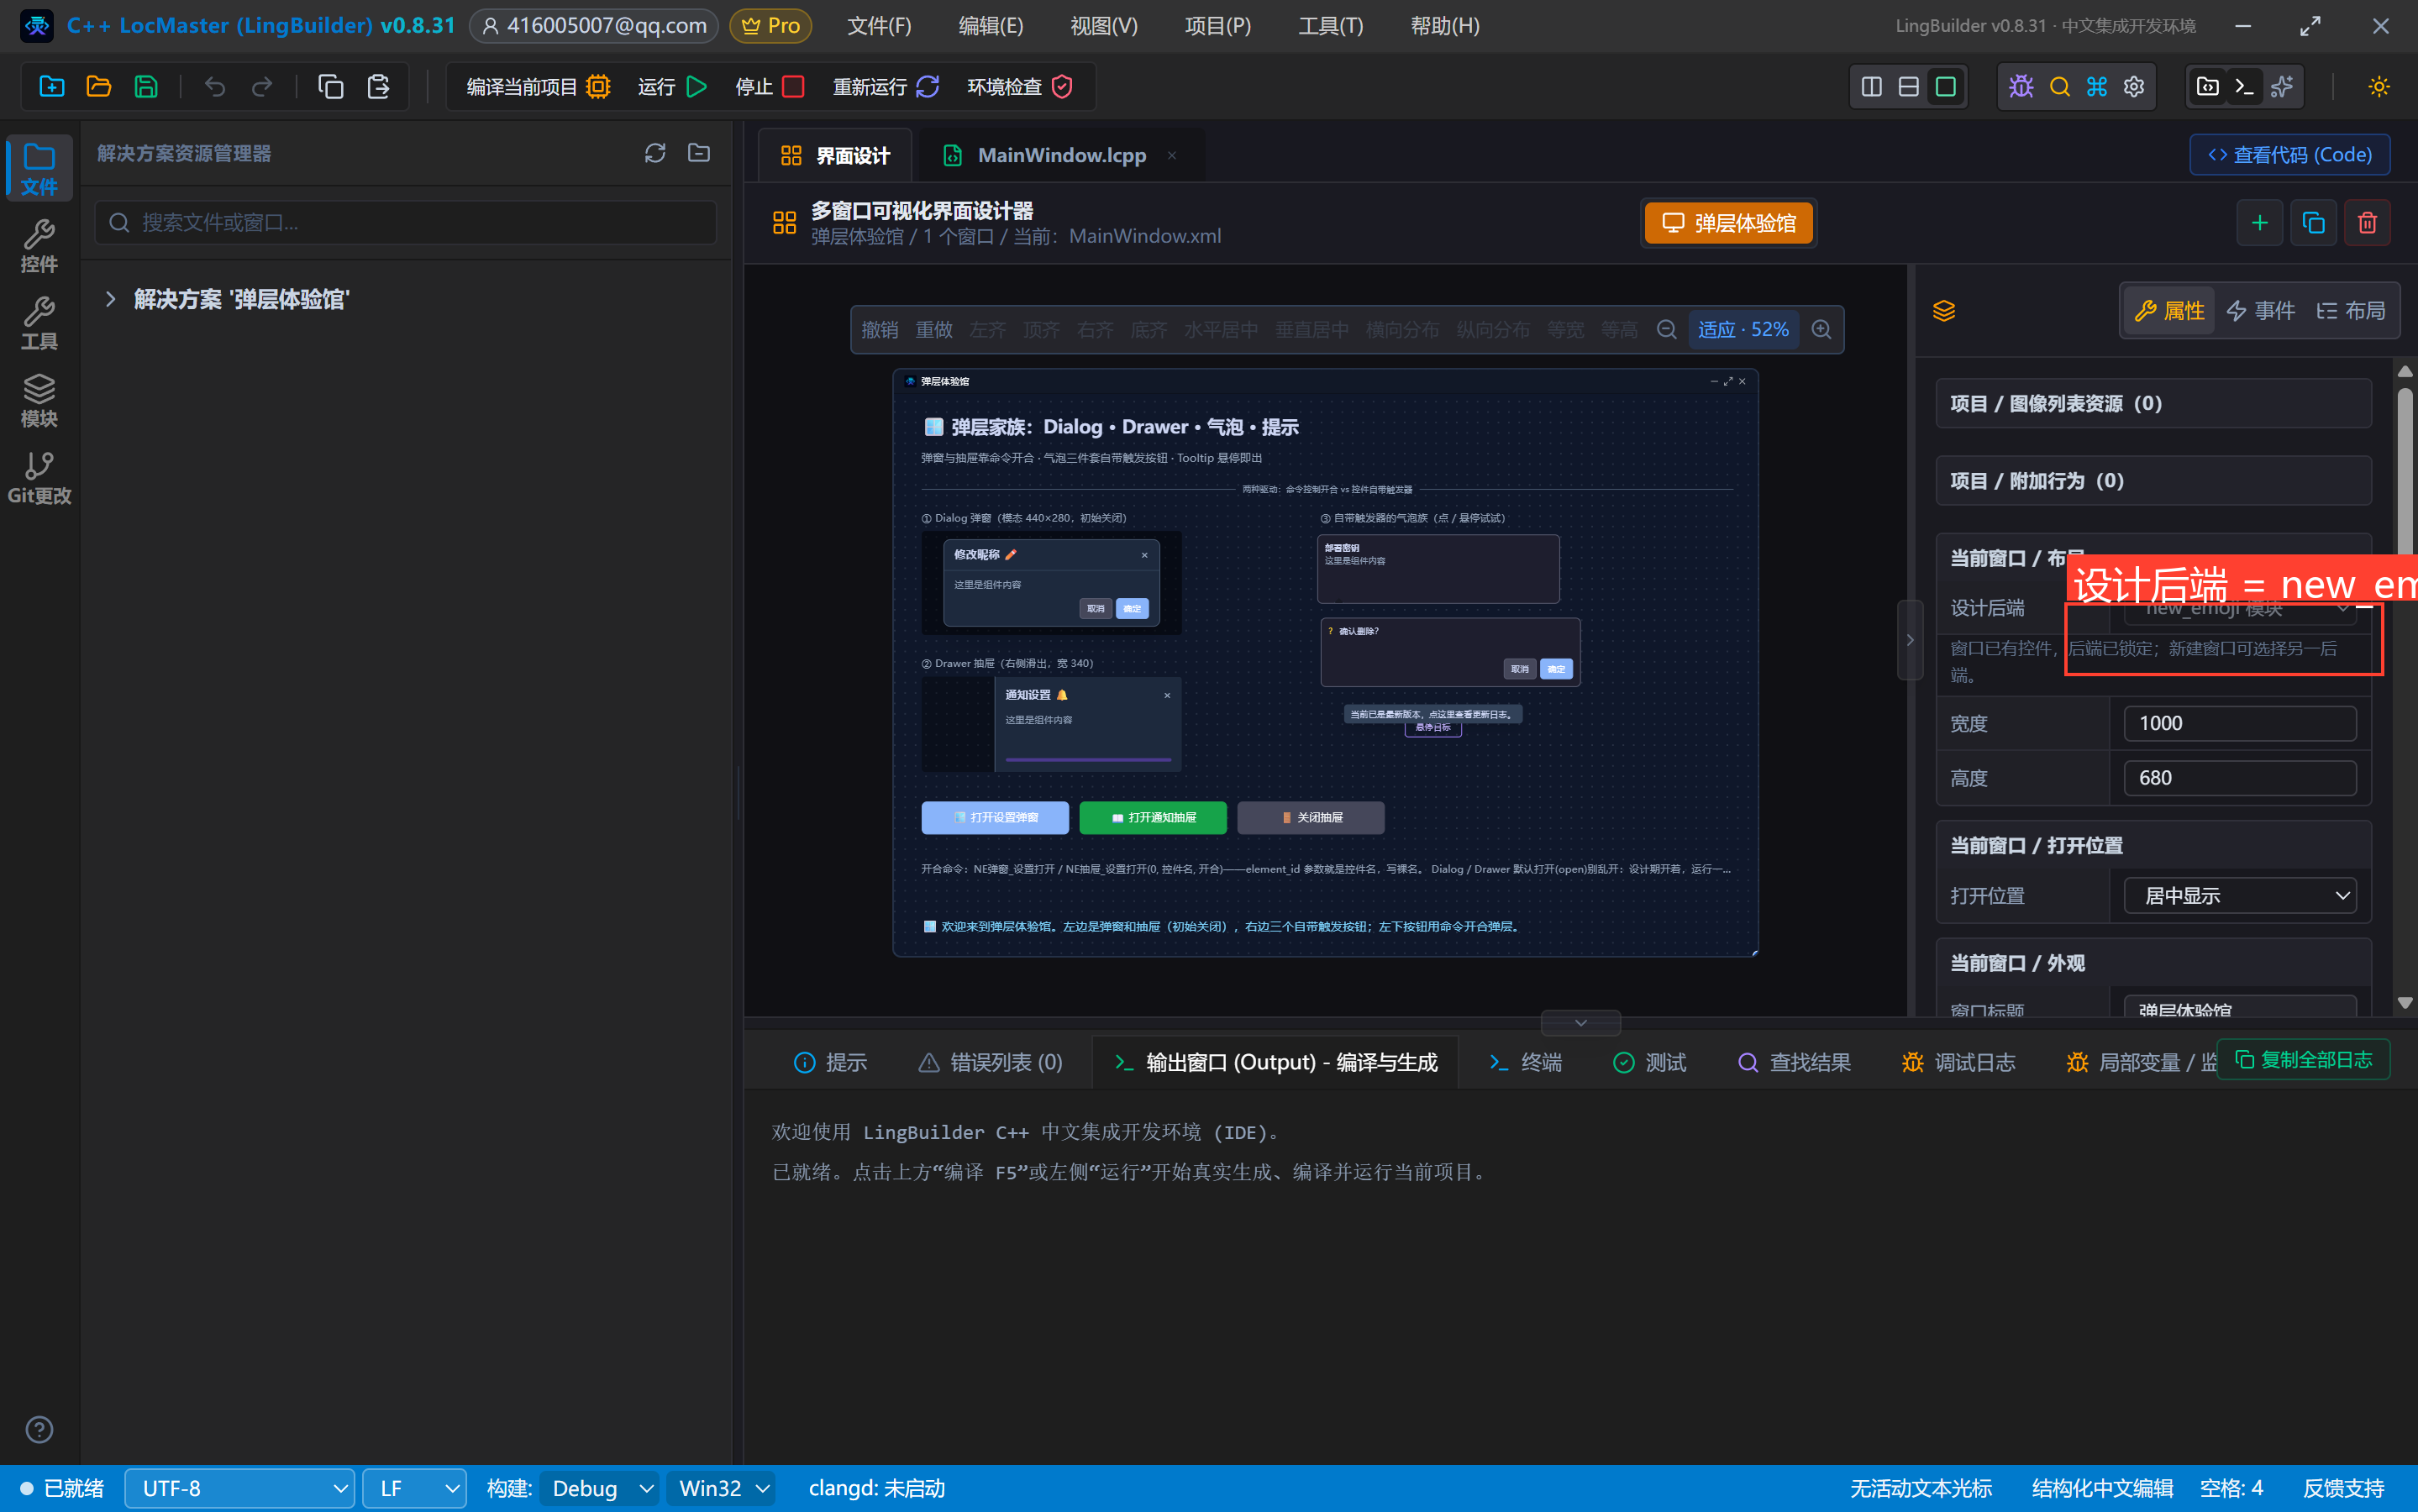Open the Win32 platform dropdown
Viewport: 2418px width, 1512px height.
pyautogui.click(x=722, y=1488)
